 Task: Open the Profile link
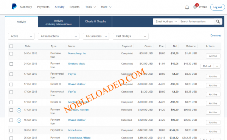point(203,7)
